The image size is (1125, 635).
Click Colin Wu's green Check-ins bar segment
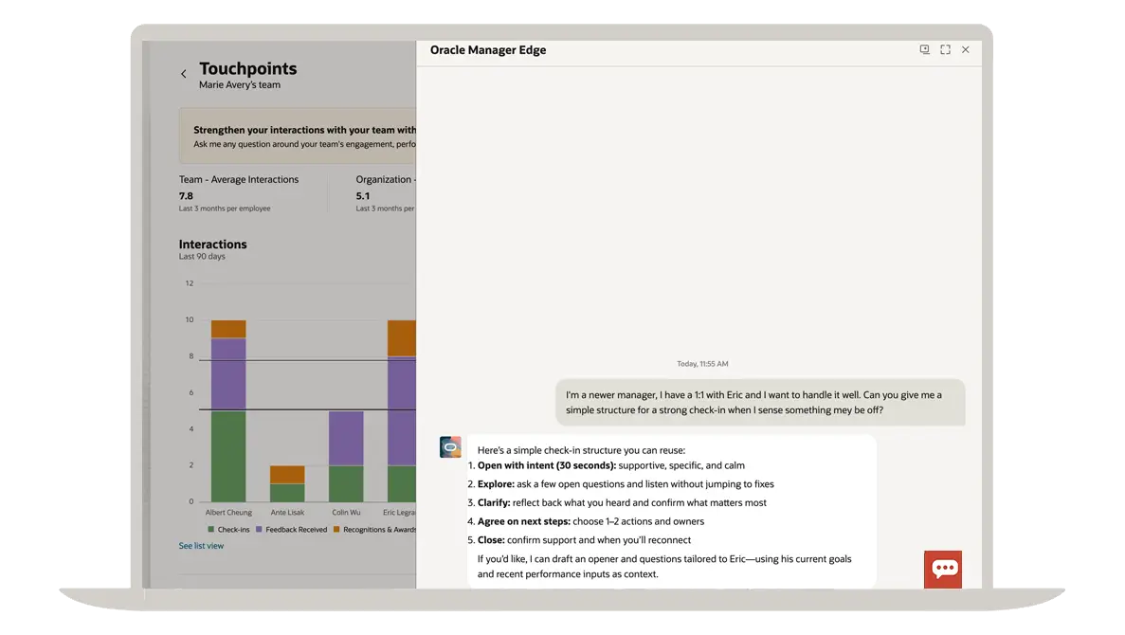(346, 483)
